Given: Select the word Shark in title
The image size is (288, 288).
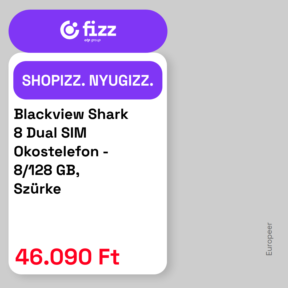Looking at the screenshot, I should pos(108,114).
